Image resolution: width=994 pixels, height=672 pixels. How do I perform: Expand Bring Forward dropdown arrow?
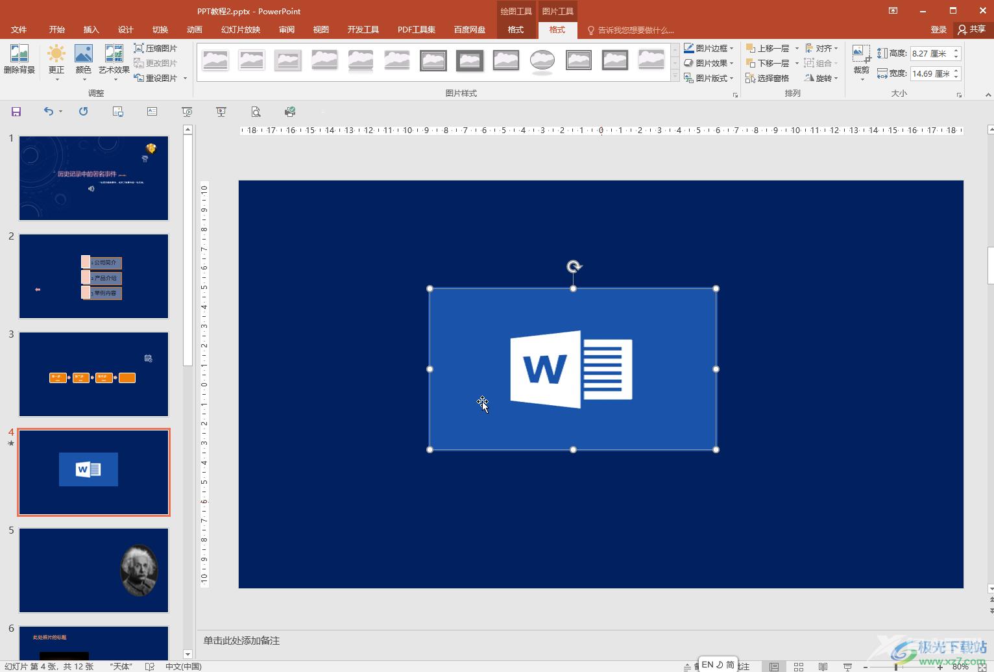point(797,48)
